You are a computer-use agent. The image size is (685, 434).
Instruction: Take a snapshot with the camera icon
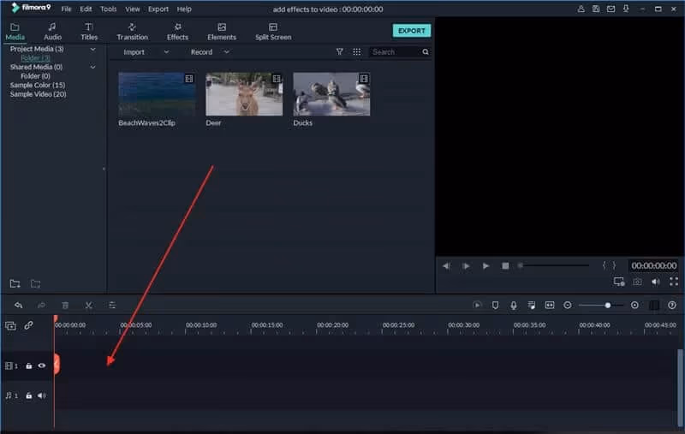tap(637, 282)
